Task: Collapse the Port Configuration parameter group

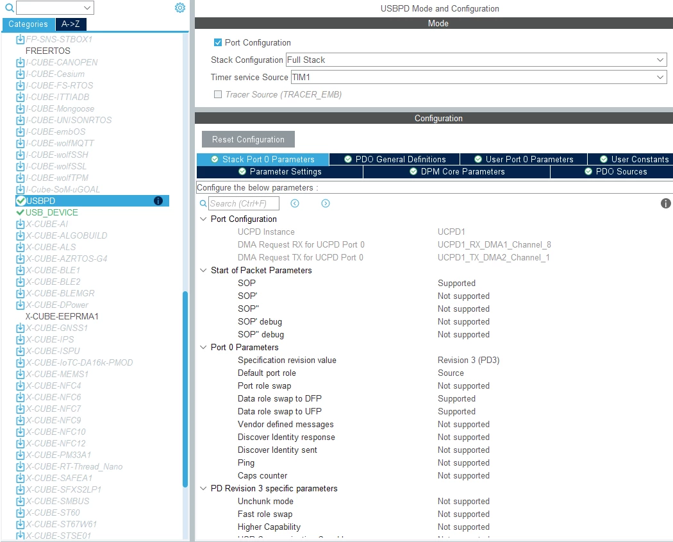Action: pos(203,219)
